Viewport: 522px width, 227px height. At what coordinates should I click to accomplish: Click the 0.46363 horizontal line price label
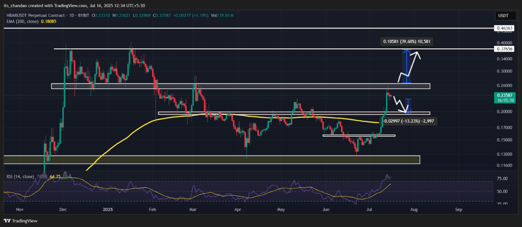coord(505,29)
